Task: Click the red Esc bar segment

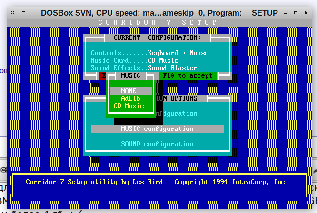Action: 103,76
